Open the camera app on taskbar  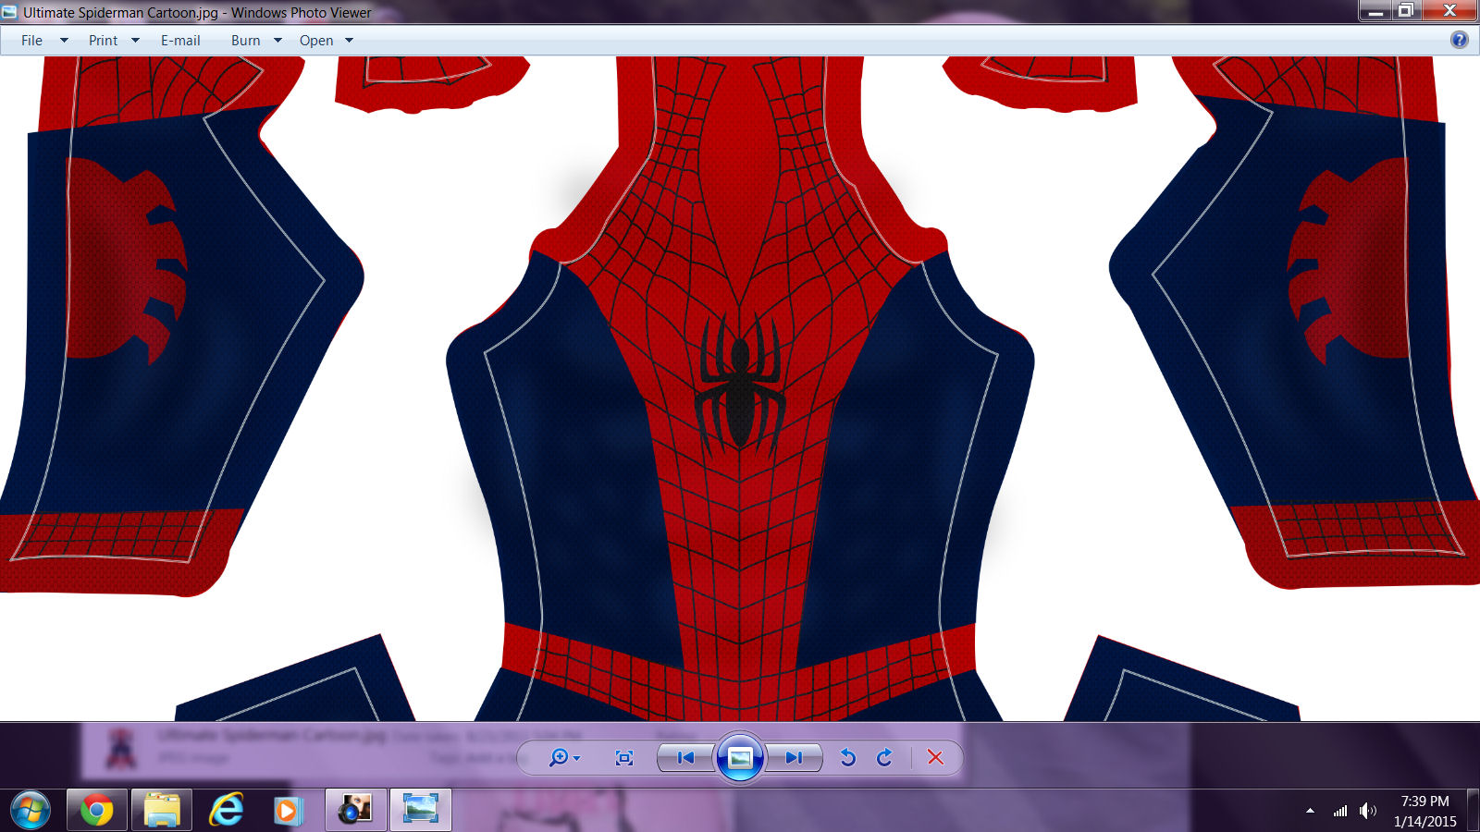coord(355,811)
